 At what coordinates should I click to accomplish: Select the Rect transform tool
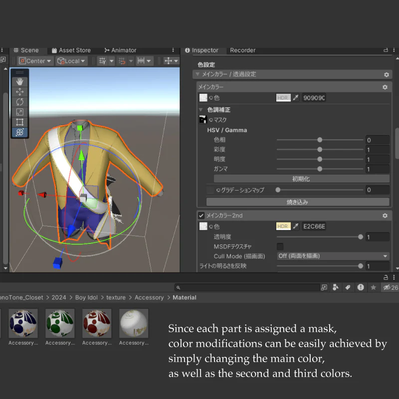point(19,122)
